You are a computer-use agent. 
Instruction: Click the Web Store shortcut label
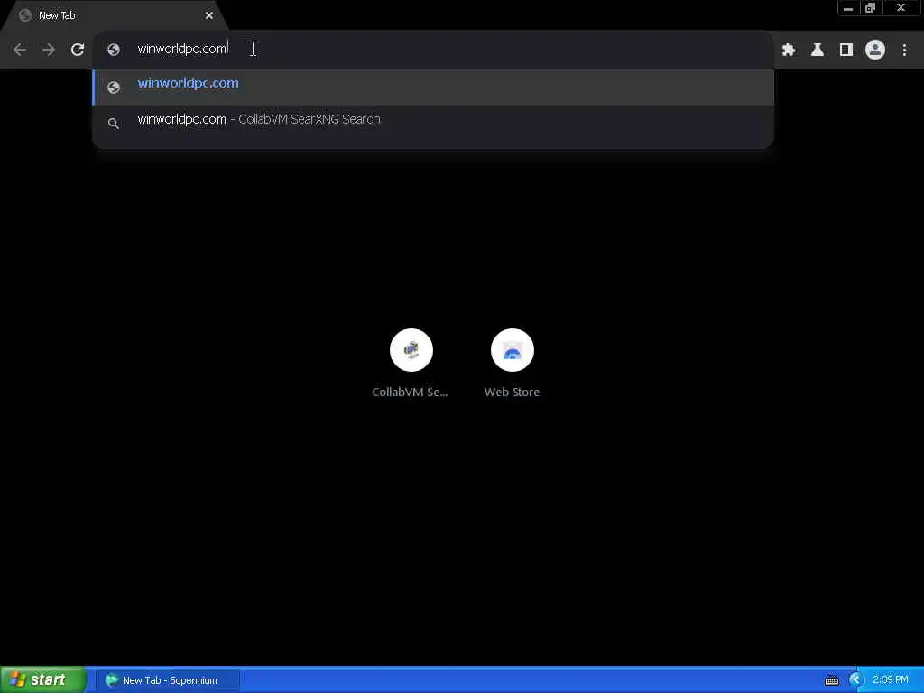coord(512,392)
